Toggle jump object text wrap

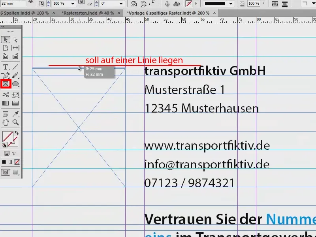[284, 4]
